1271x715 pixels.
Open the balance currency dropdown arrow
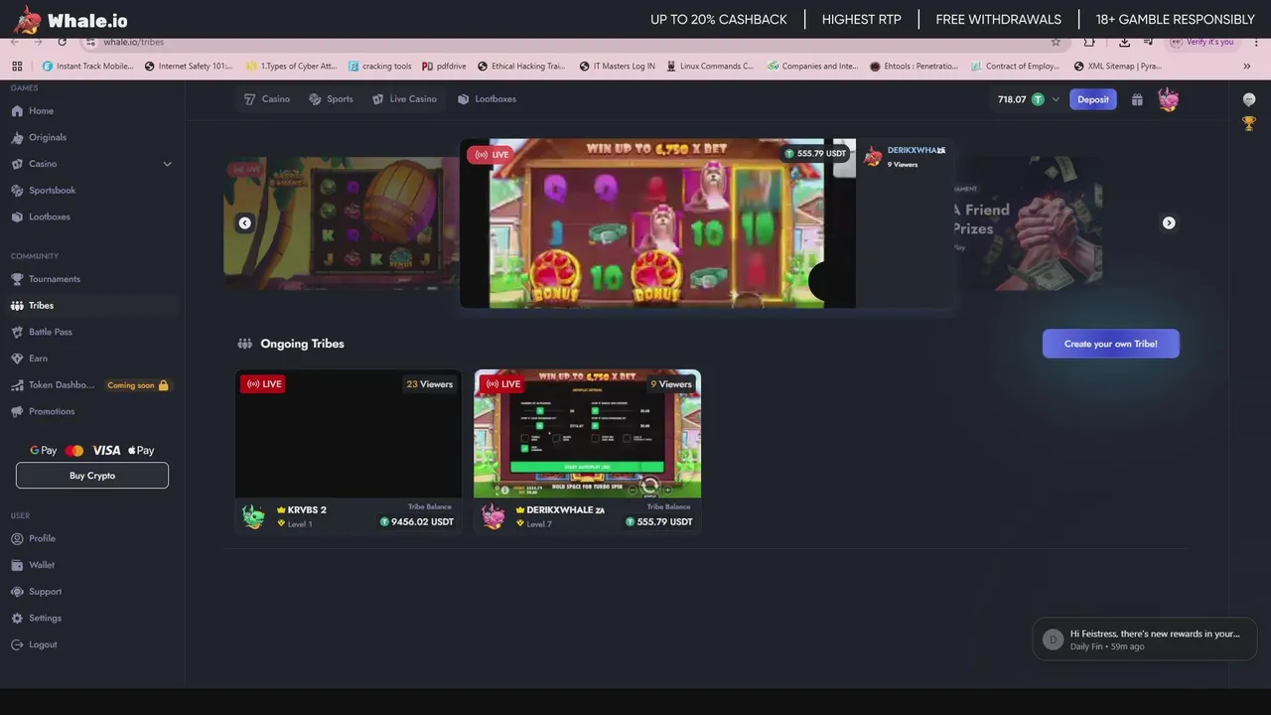point(1056,99)
